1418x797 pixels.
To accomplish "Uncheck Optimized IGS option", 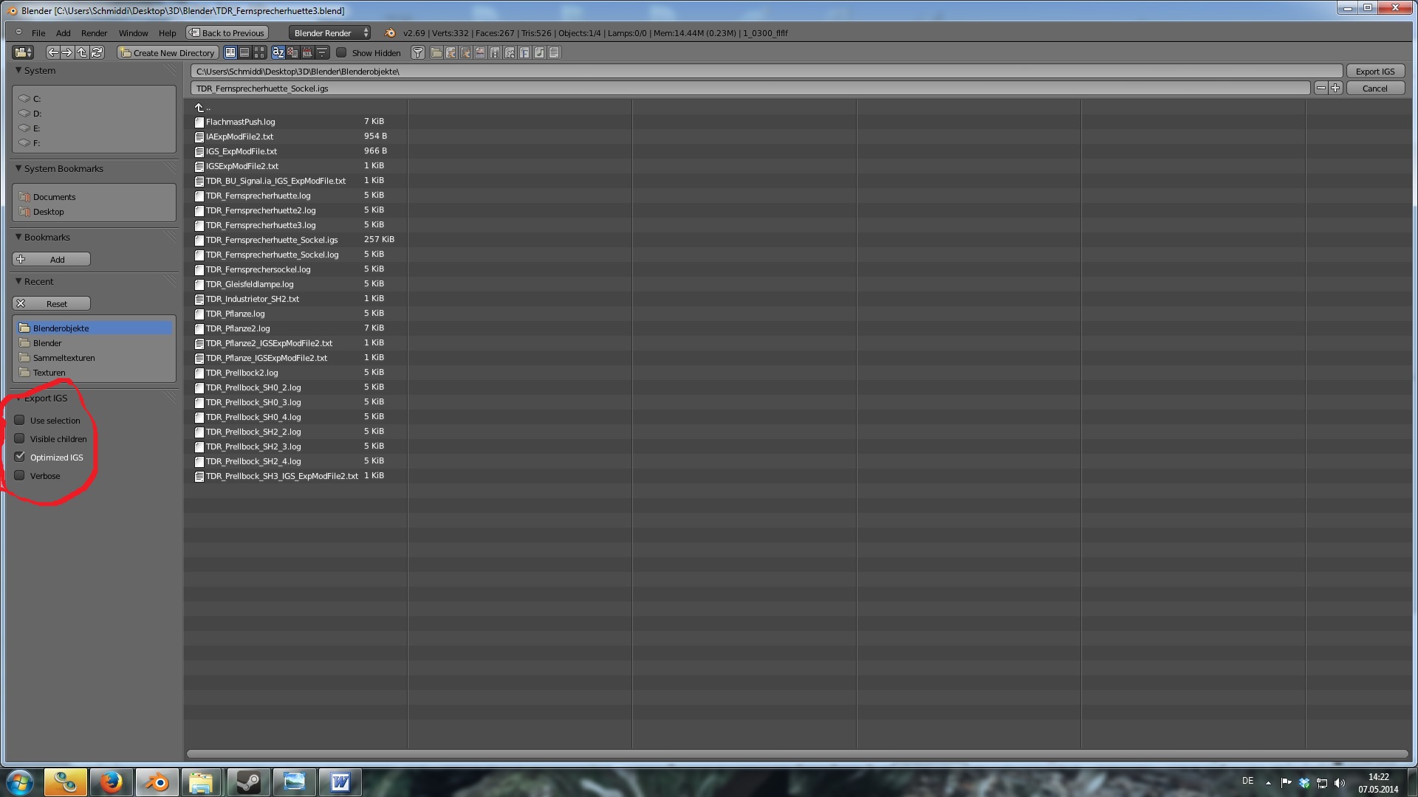I will tap(20, 457).
